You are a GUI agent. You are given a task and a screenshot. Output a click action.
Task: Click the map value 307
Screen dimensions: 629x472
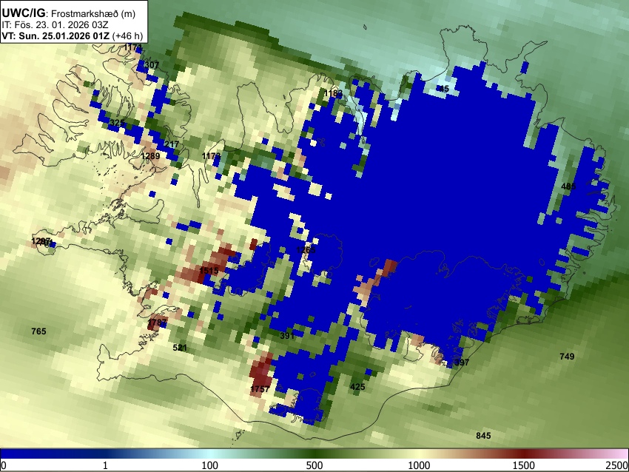(x=152, y=65)
